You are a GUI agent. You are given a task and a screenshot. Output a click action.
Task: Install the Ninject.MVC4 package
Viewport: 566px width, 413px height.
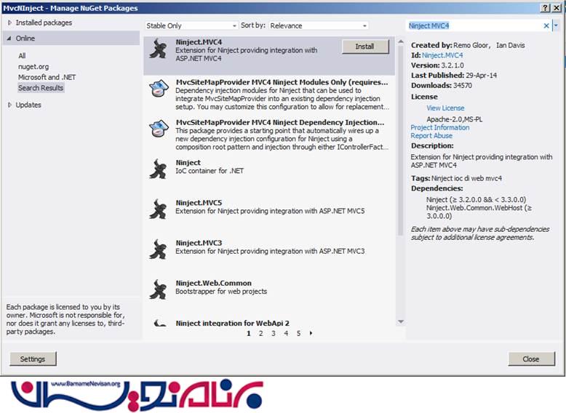365,47
